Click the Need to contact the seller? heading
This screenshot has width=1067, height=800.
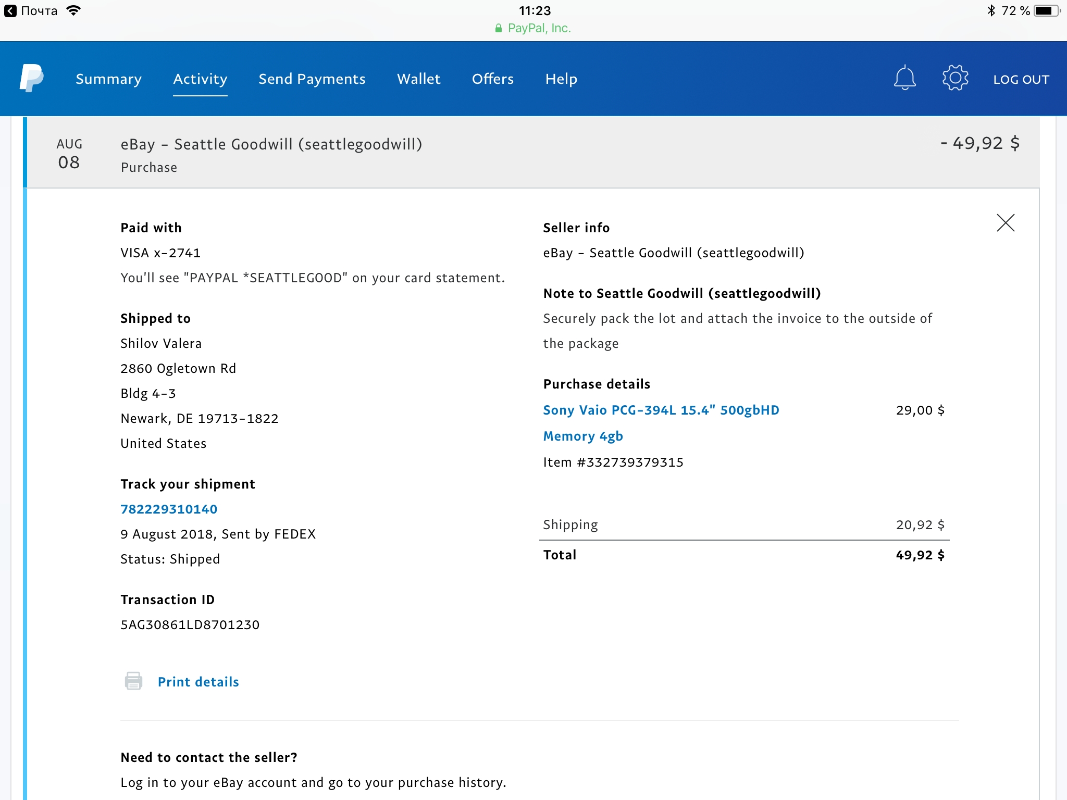tap(209, 757)
